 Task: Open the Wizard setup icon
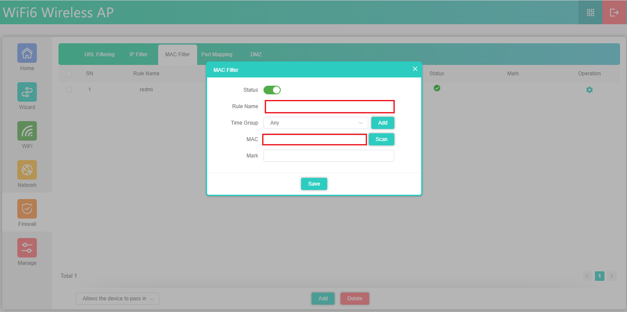pyautogui.click(x=27, y=92)
